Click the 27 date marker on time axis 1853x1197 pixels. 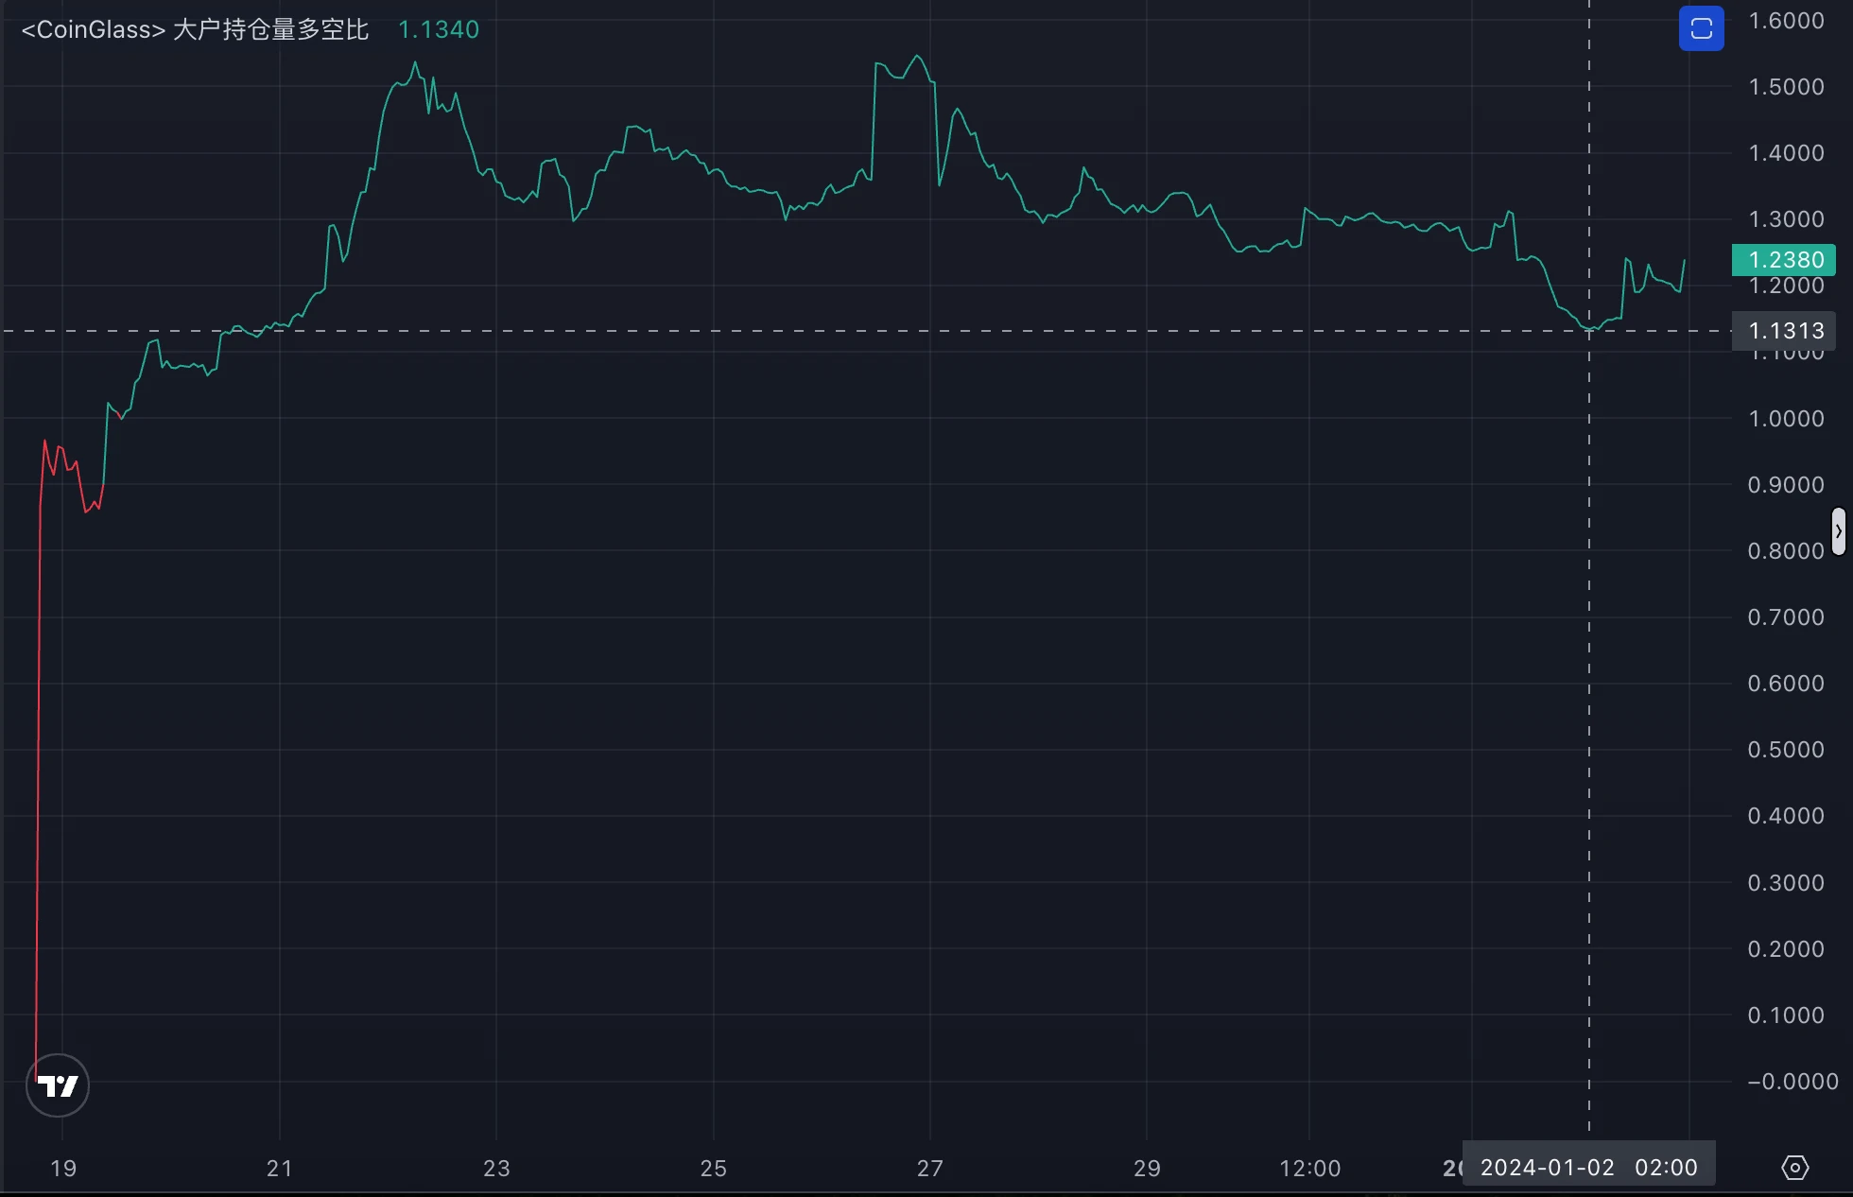click(x=930, y=1169)
